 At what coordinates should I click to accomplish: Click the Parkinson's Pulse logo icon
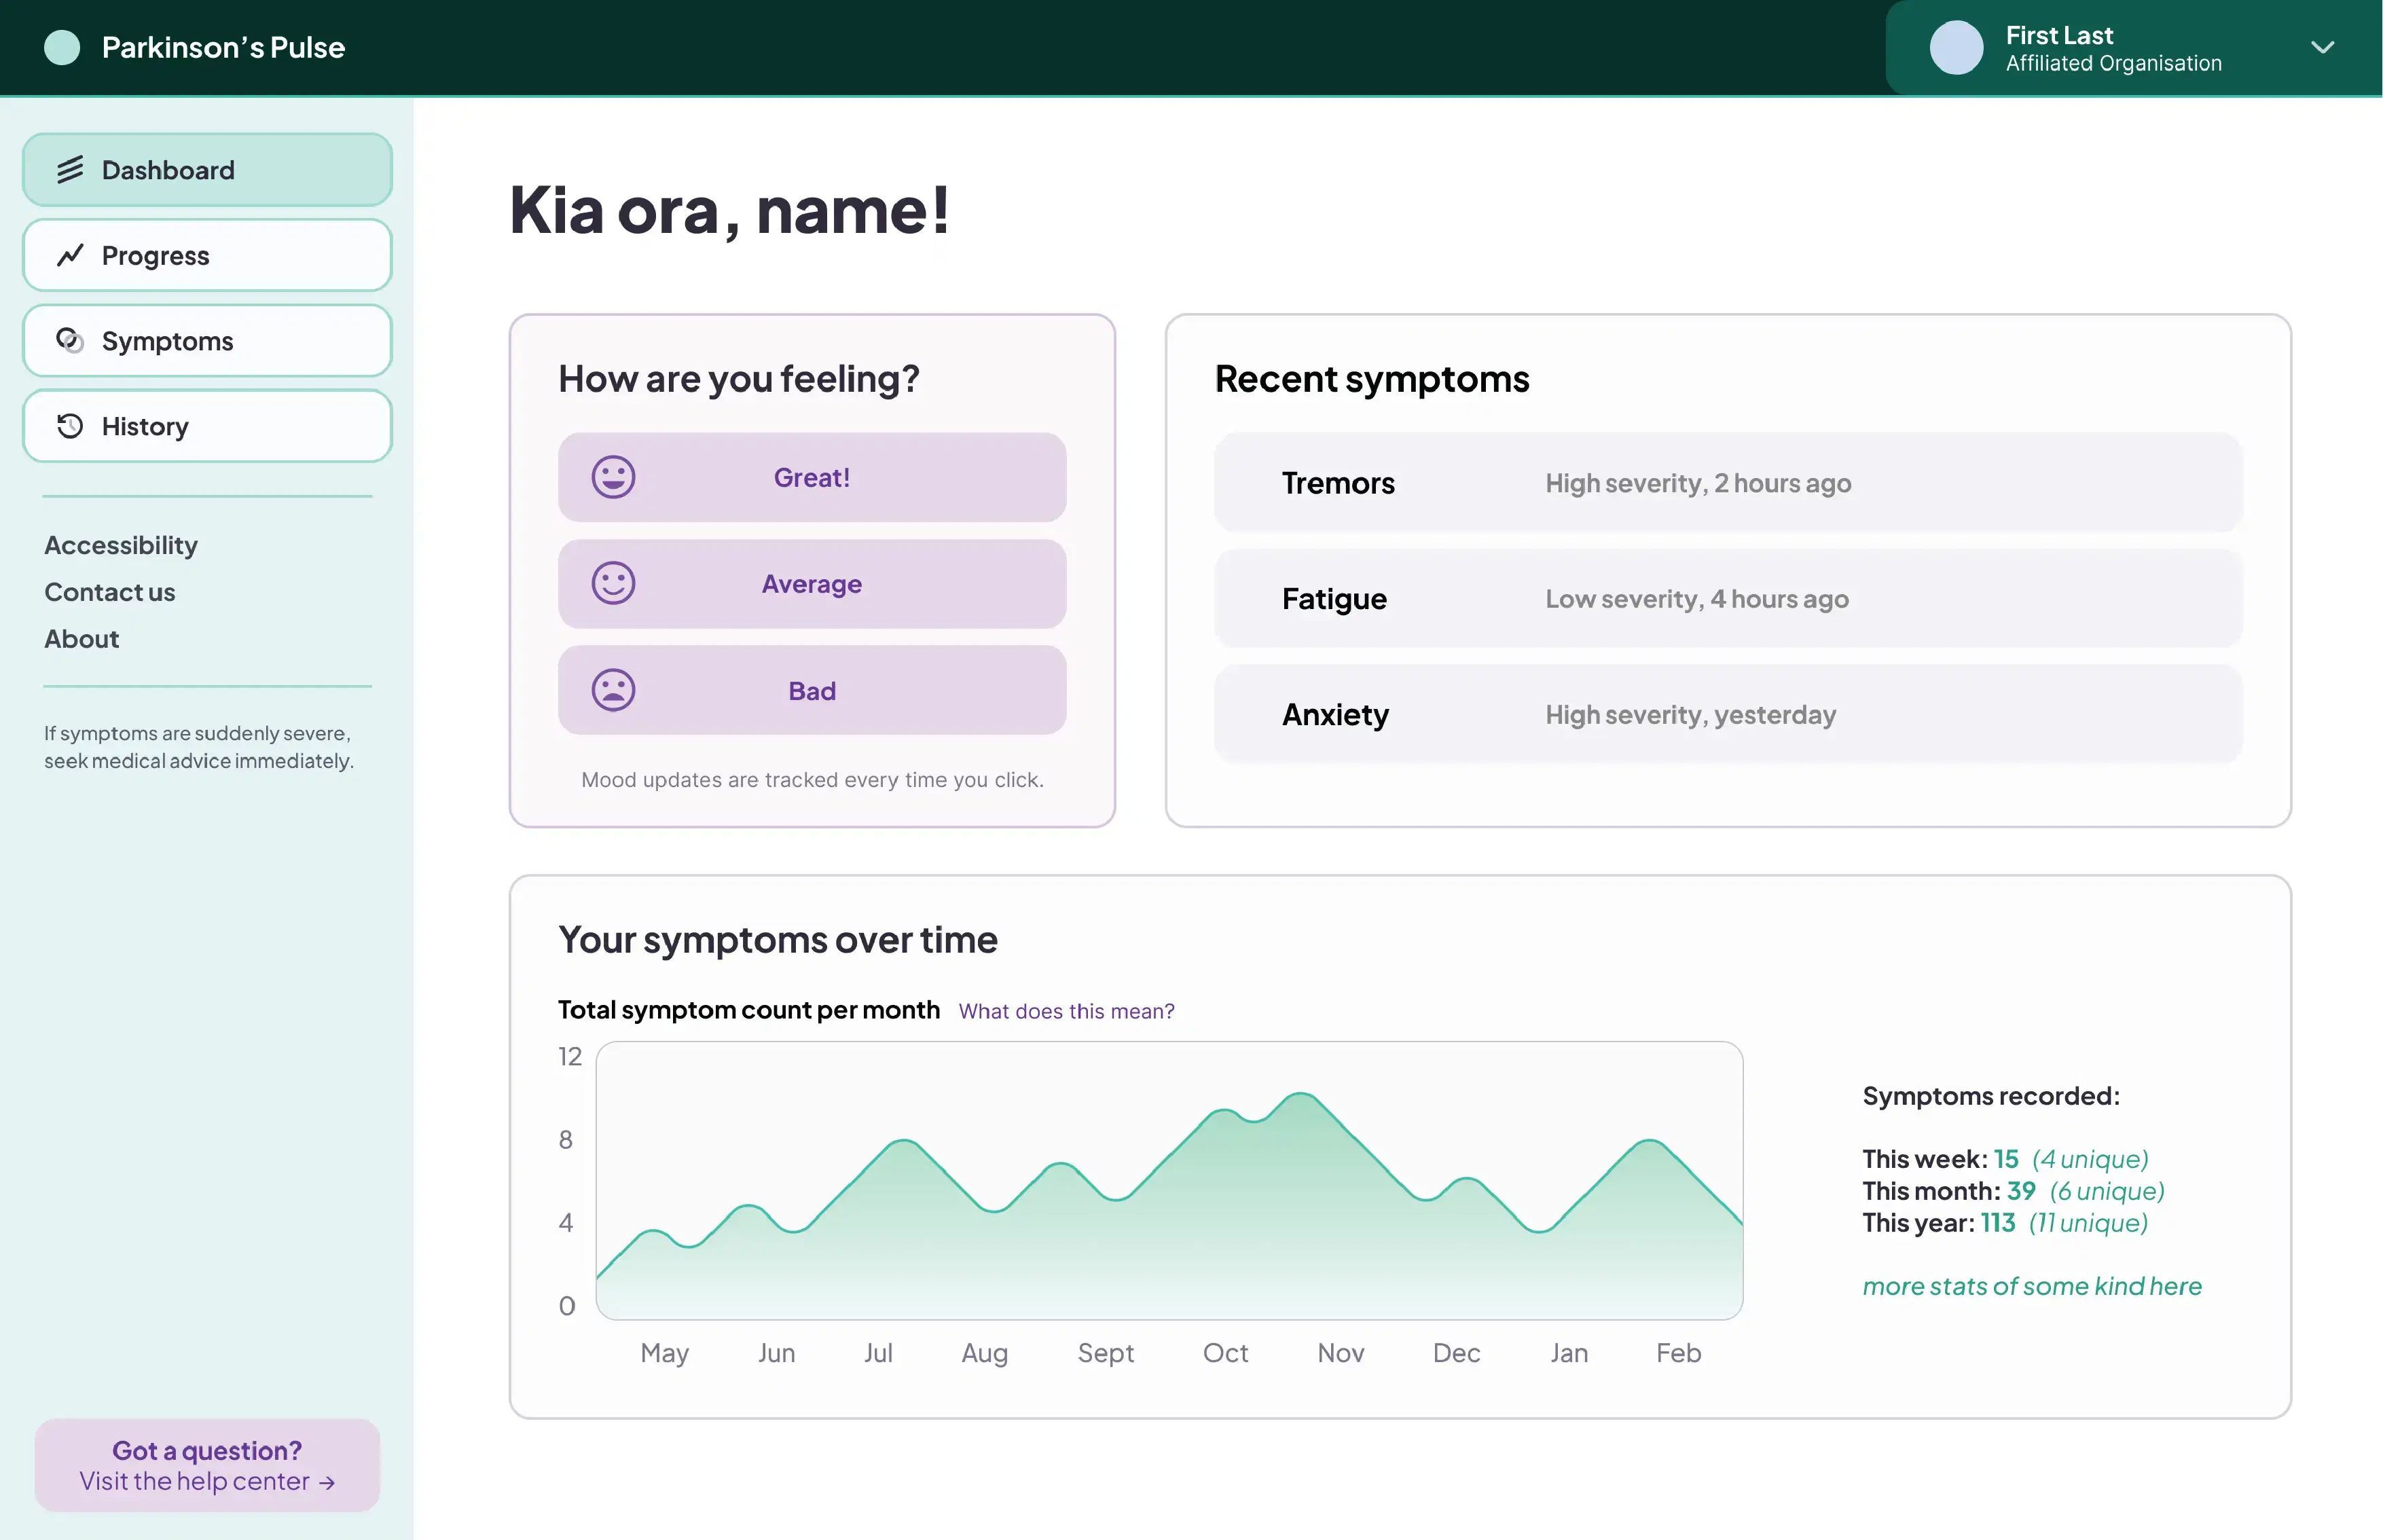tap(62, 47)
